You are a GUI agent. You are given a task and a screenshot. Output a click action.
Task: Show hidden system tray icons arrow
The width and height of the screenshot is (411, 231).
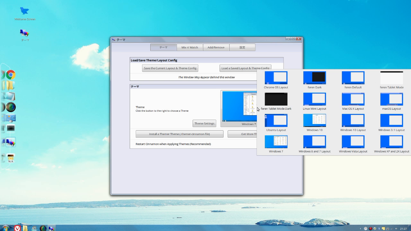(361, 228)
